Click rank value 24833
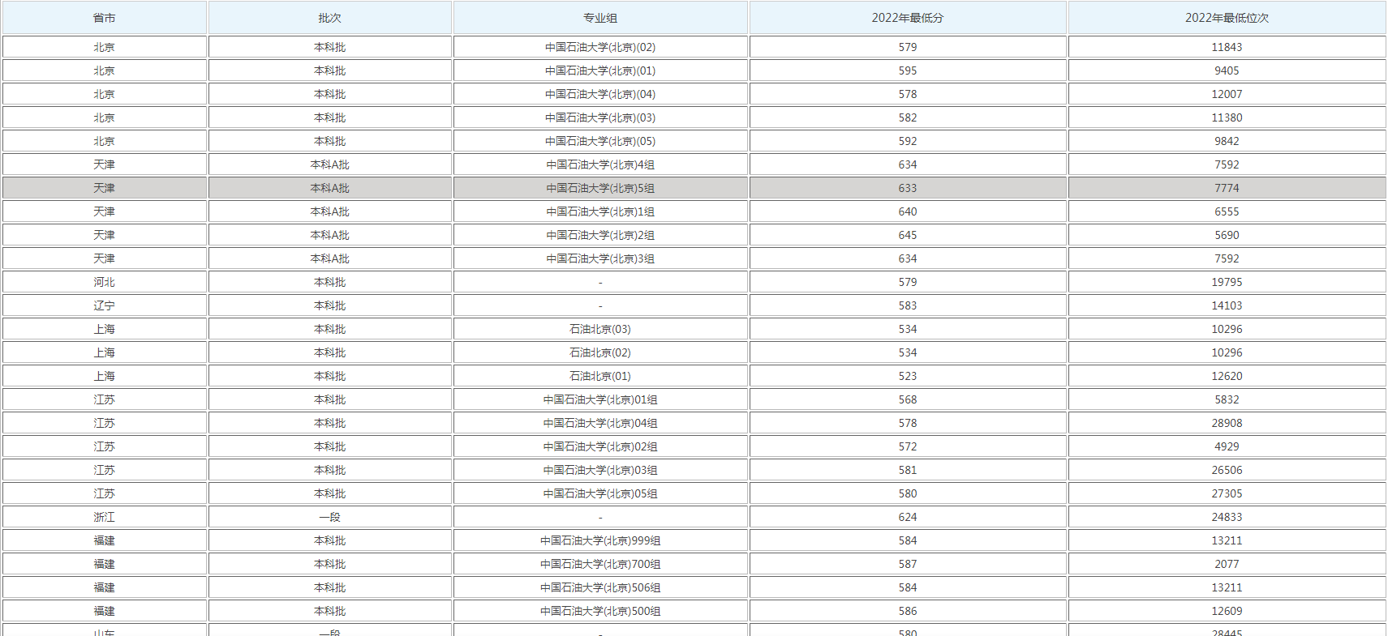This screenshot has height=636, width=1388. coord(1227,517)
